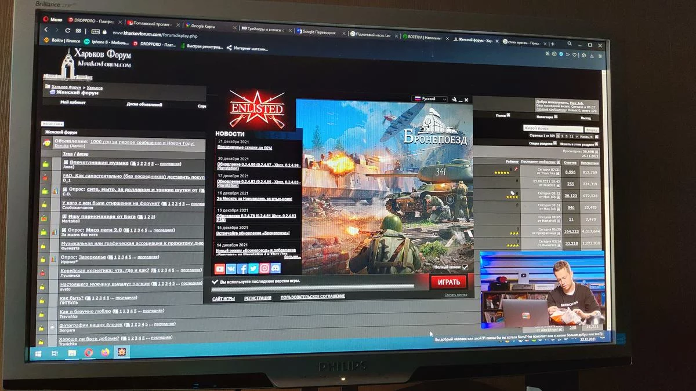Viewport: 696px width, 391px height.
Task: Open 'Интернет магазин' bookmark
Action: (x=247, y=49)
